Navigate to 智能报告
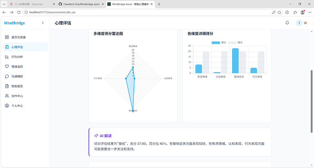Image resolution: width=314 pixels, height=168 pixels. [x=25, y=86]
